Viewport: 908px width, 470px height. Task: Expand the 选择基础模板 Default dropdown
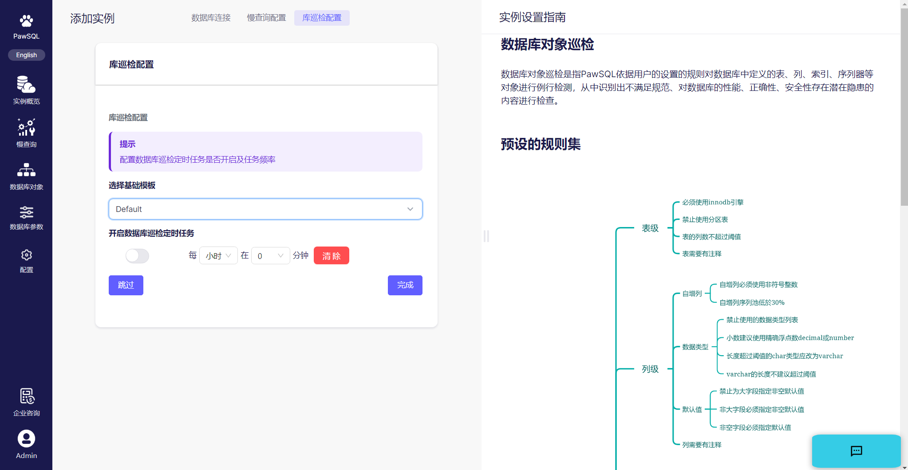pos(265,209)
